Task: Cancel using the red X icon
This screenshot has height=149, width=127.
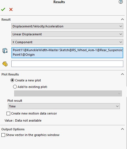Action: (x=11, y=10)
